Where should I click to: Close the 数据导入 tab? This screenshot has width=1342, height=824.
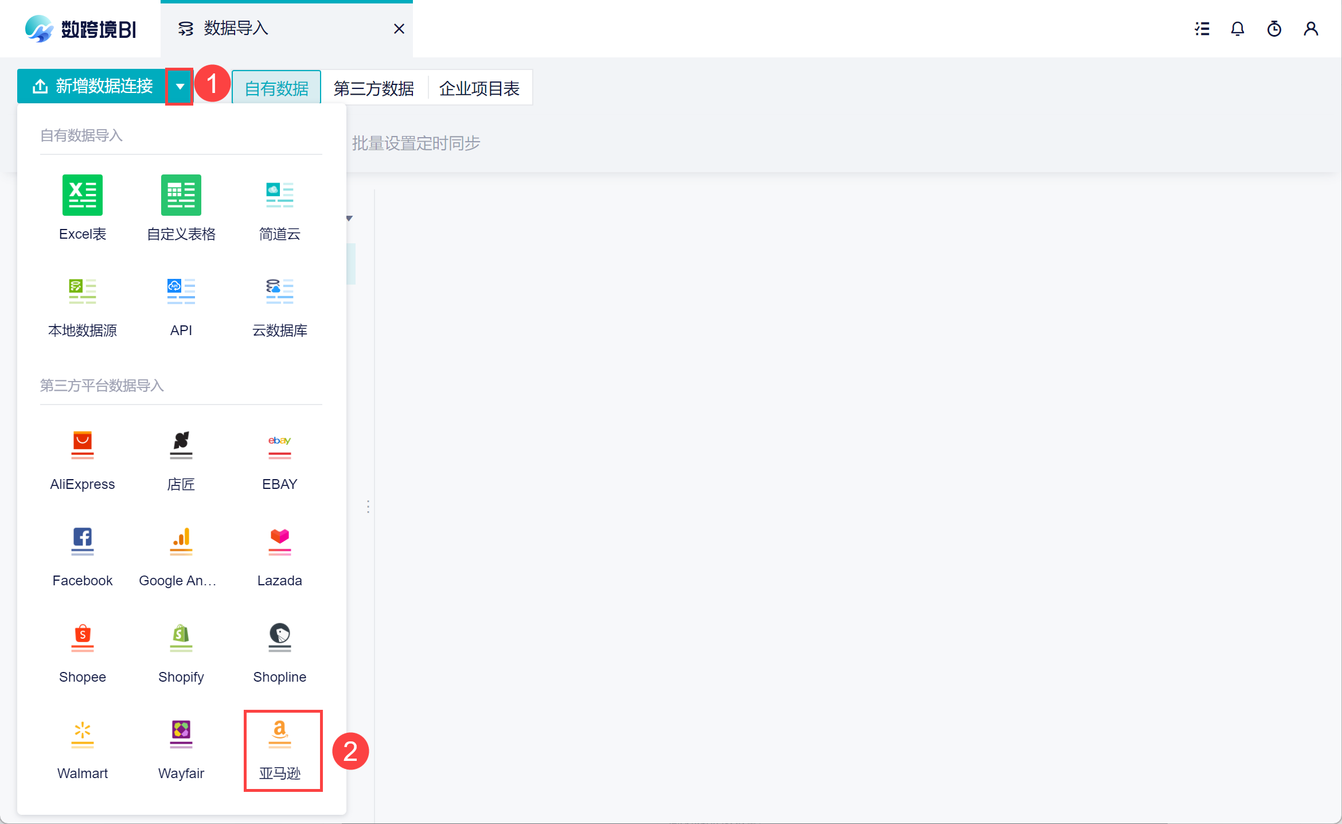399,29
